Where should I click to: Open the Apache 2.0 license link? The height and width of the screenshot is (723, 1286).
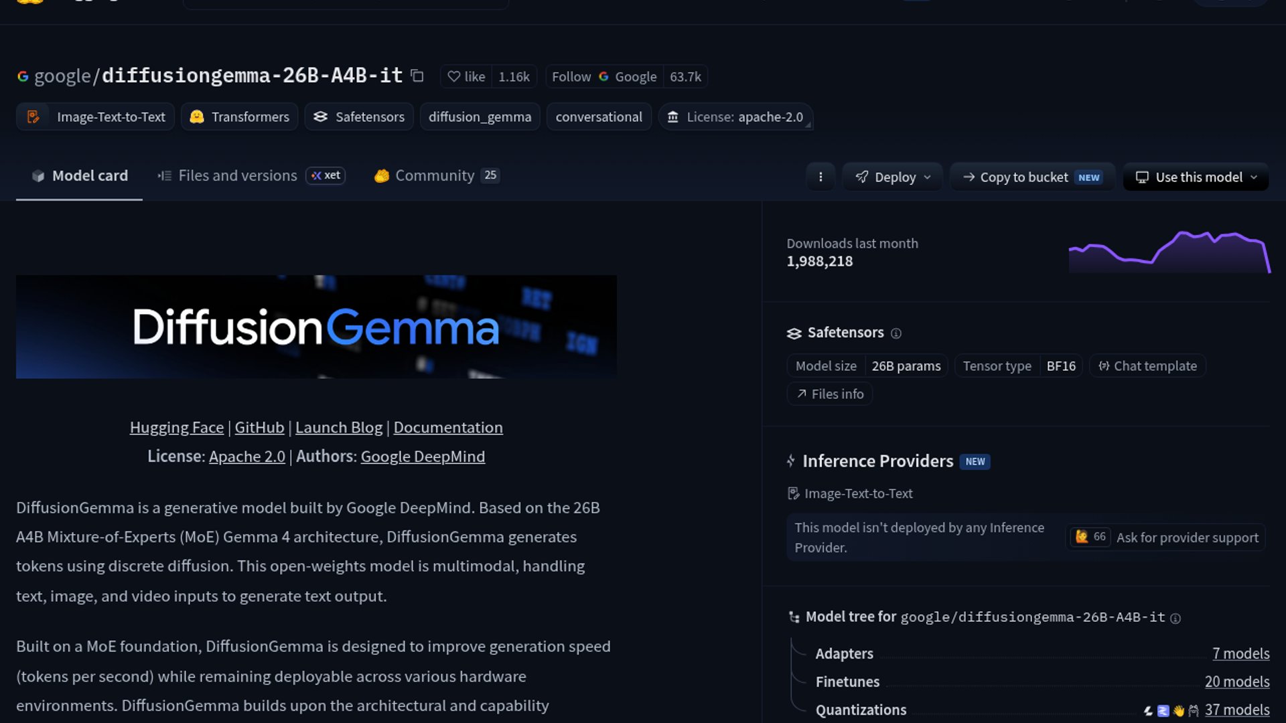click(x=247, y=456)
